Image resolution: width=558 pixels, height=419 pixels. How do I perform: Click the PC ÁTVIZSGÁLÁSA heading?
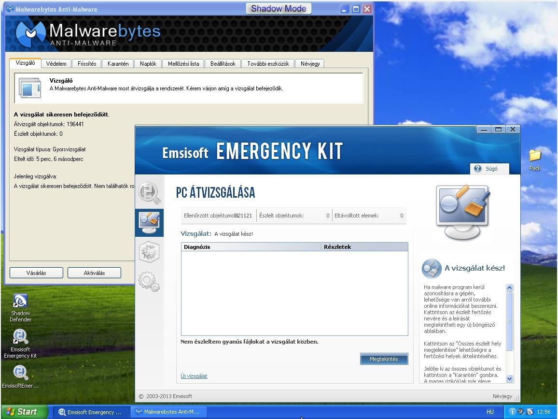pyautogui.click(x=216, y=192)
